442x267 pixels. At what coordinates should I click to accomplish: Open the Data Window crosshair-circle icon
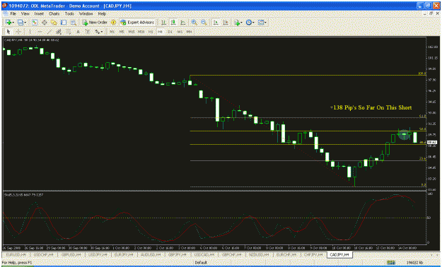tap(45, 23)
